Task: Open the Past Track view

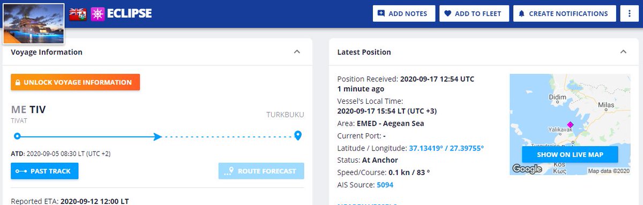Action: coord(44,171)
